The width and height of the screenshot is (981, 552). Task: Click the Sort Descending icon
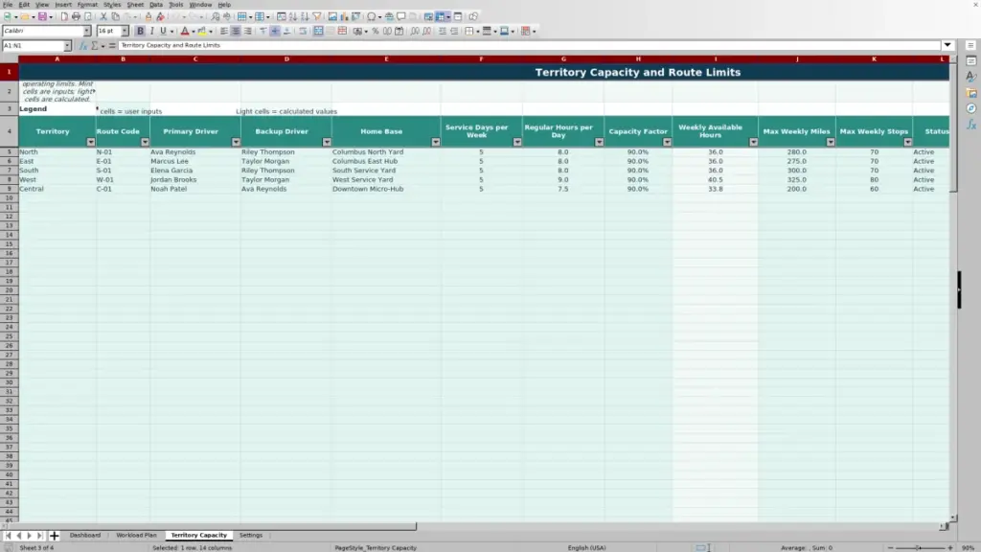click(x=305, y=16)
